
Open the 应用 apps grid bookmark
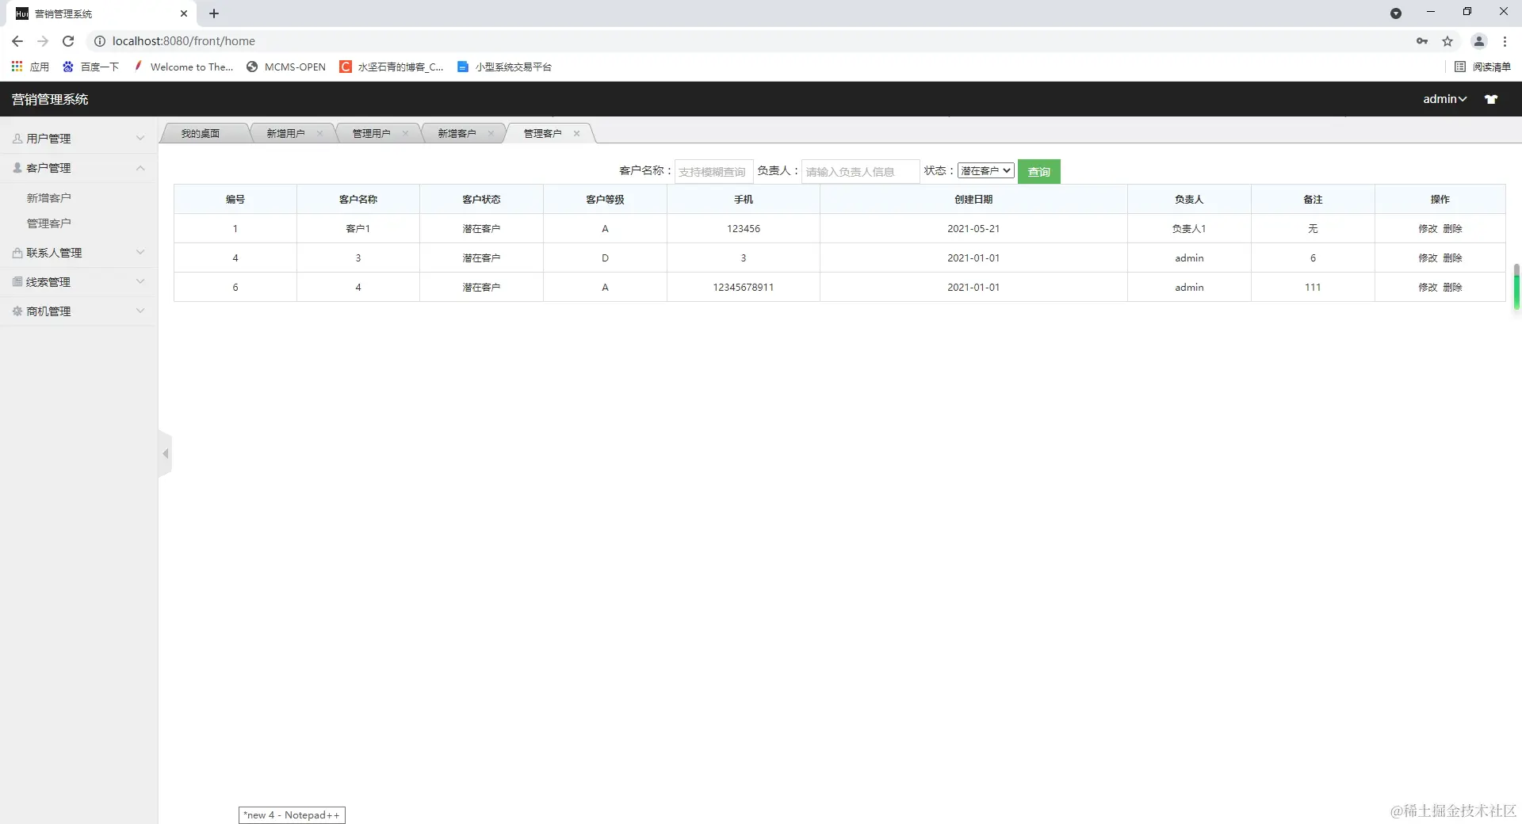click(x=30, y=67)
